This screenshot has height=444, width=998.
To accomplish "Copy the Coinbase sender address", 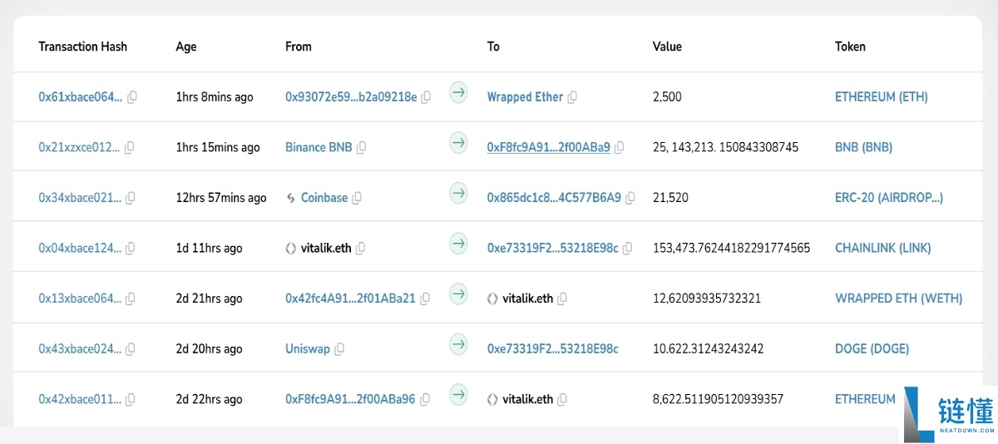I will point(357,198).
